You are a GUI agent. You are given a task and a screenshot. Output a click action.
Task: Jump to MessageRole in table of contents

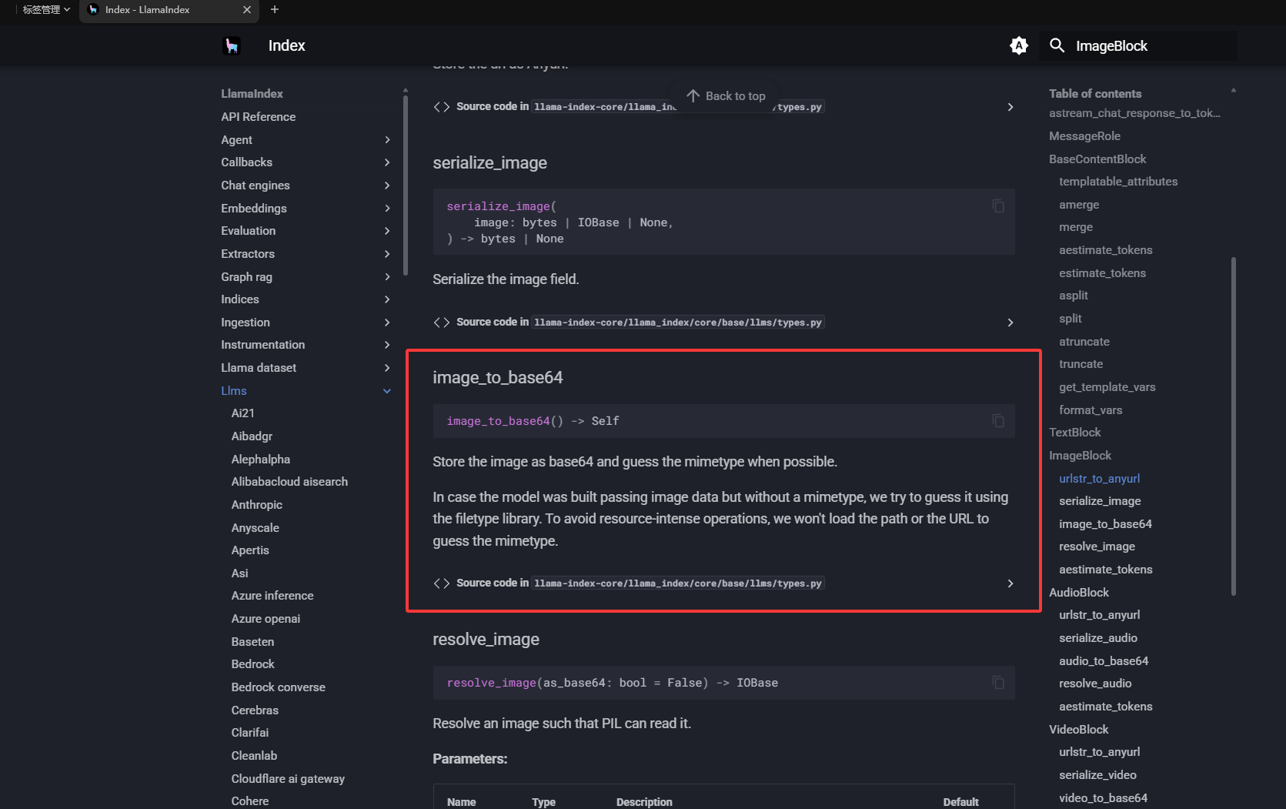coord(1085,136)
